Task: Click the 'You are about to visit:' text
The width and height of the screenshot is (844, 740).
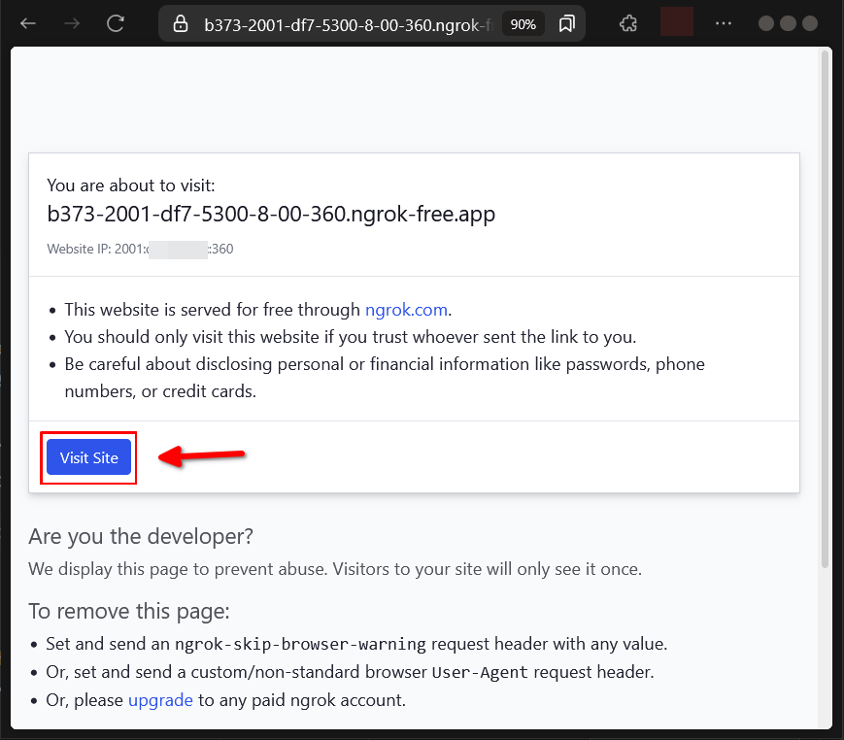Action: pos(131,185)
